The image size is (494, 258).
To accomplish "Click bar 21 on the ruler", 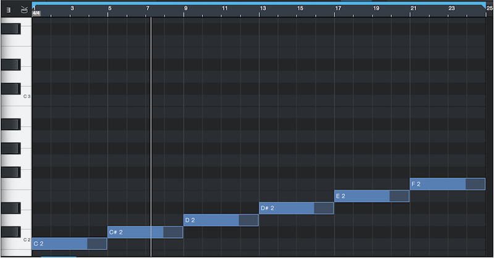I will click(x=413, y=9).
